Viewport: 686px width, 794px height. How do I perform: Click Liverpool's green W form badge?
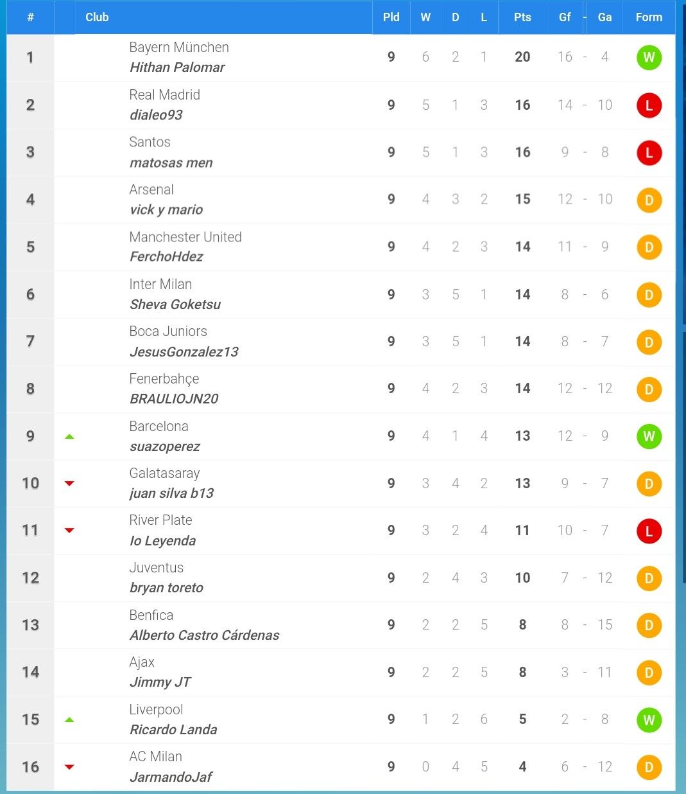point(649,720)
